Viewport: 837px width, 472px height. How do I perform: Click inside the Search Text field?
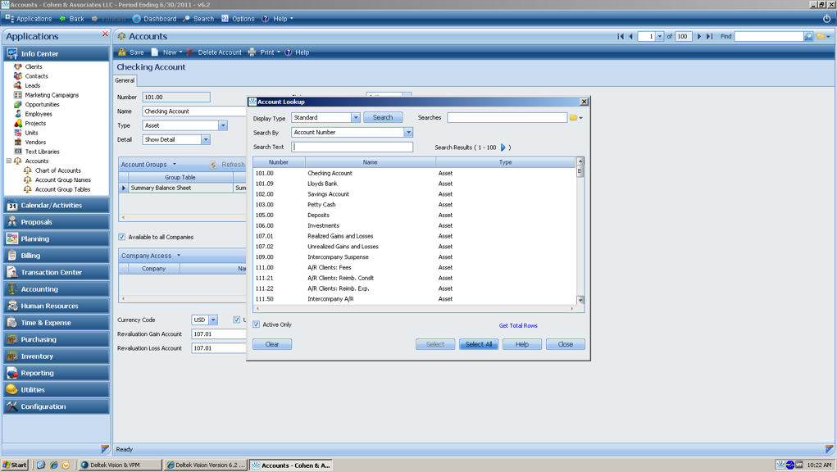353,146
